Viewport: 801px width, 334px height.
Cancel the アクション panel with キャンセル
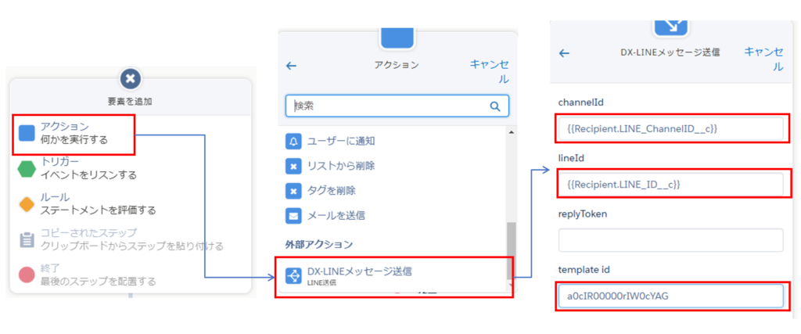tap(489, 71)
